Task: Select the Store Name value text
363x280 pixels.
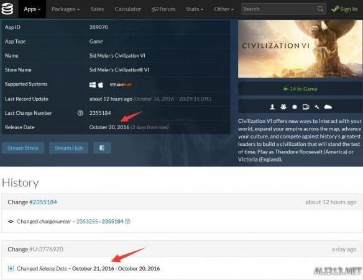Action: pos(119,70)
